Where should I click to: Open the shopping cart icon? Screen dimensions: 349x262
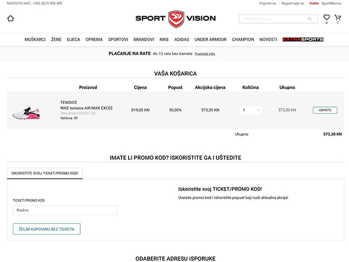coord(337,17)
